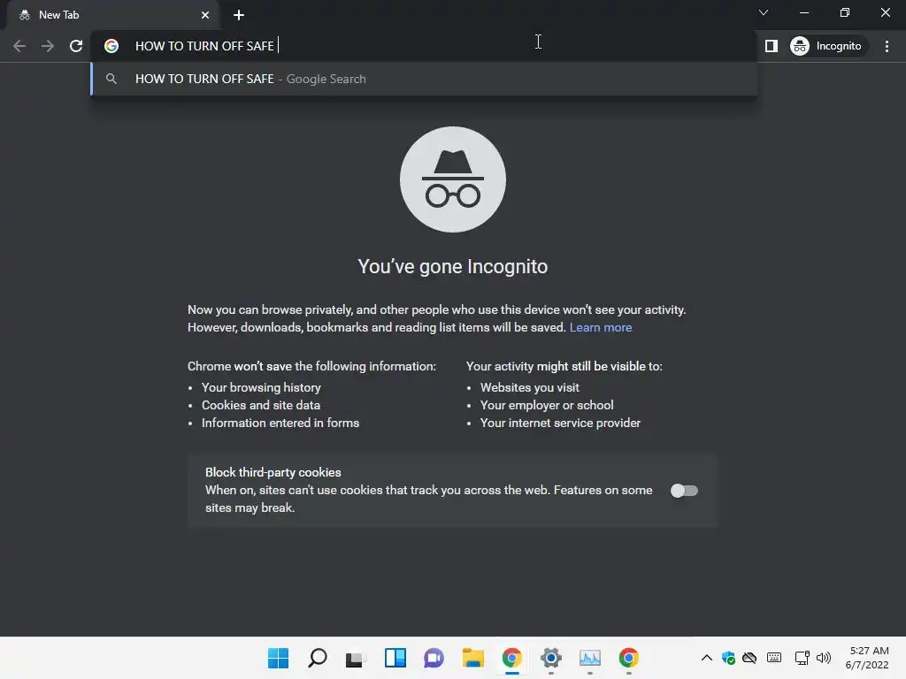Click the volume speaker tray icon
The image size is (906, 679).
[824, 658]
